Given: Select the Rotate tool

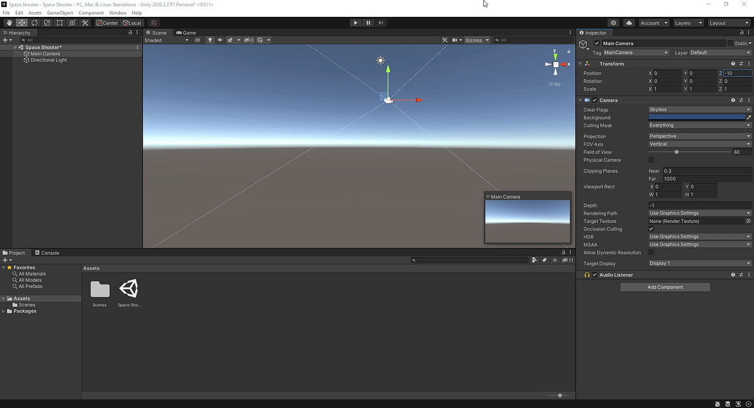Looking at the screenshot, I should point(34,22).
